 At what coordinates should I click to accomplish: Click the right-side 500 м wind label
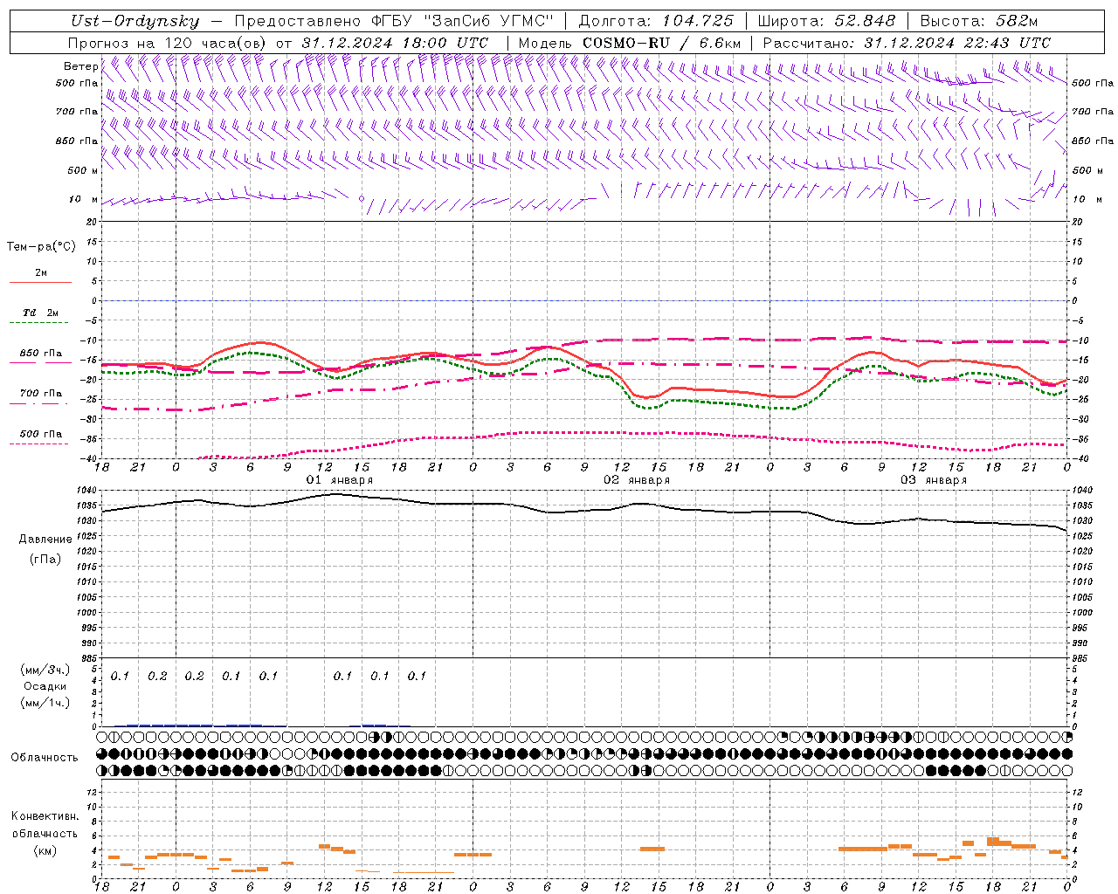coord(1087,170)
